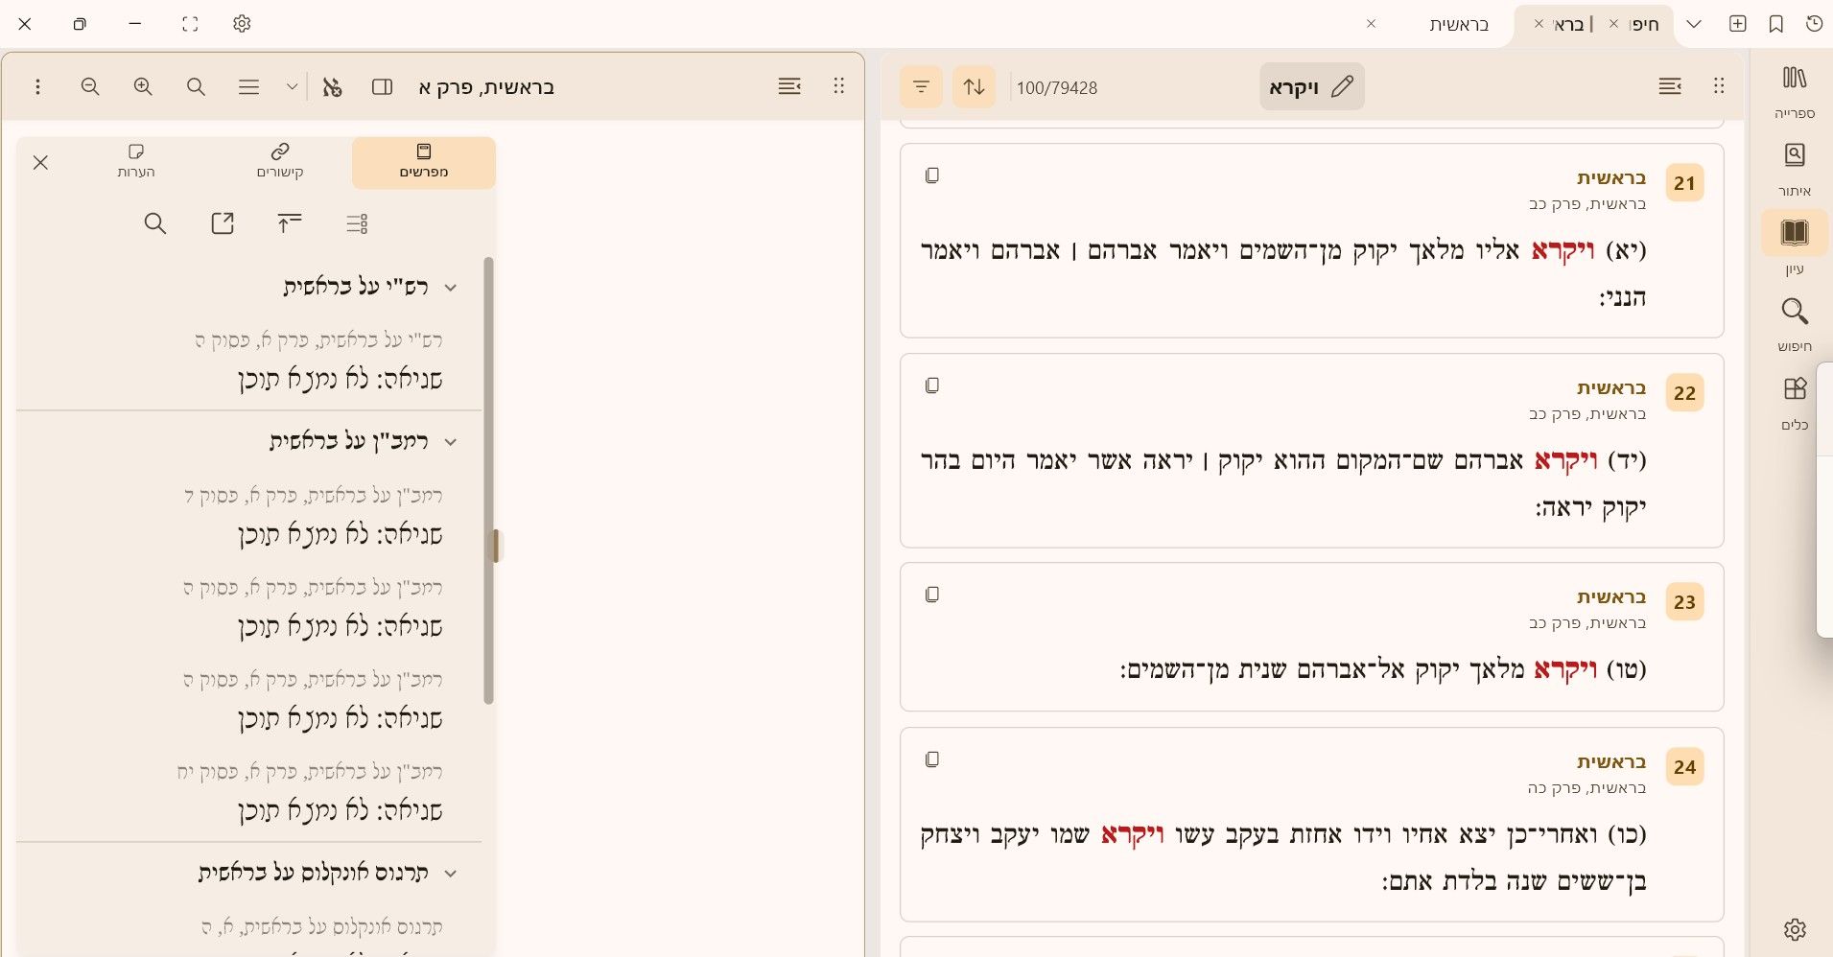
Task: Close the commentary side panel
Action: point(40,162)
